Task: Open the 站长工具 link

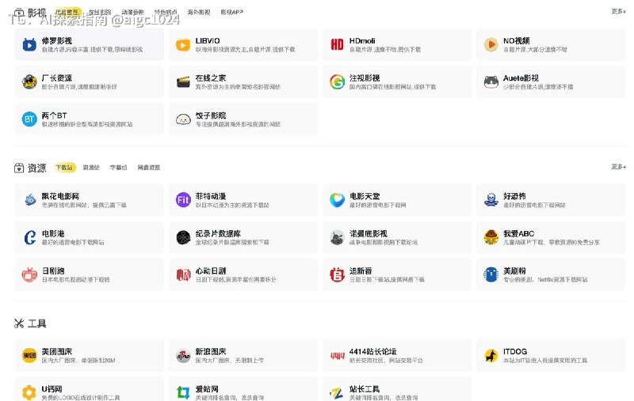Action: (x=397, y=391)
